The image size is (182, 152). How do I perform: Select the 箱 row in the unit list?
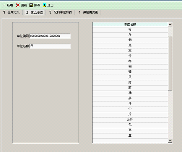point(130,29)
